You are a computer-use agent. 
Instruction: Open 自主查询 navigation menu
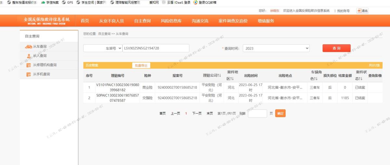tap(142, 21)
